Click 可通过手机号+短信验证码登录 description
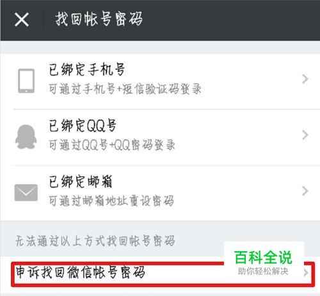 (x=125, y=89)
